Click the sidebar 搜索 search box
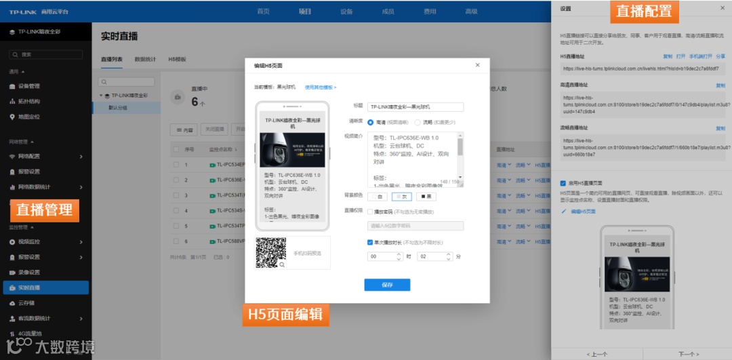Screen dimensions: 732x360 [46, 55]
